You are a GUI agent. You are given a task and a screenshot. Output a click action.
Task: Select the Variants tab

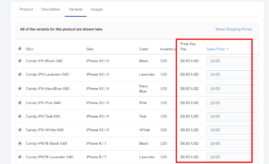(76, 9)
